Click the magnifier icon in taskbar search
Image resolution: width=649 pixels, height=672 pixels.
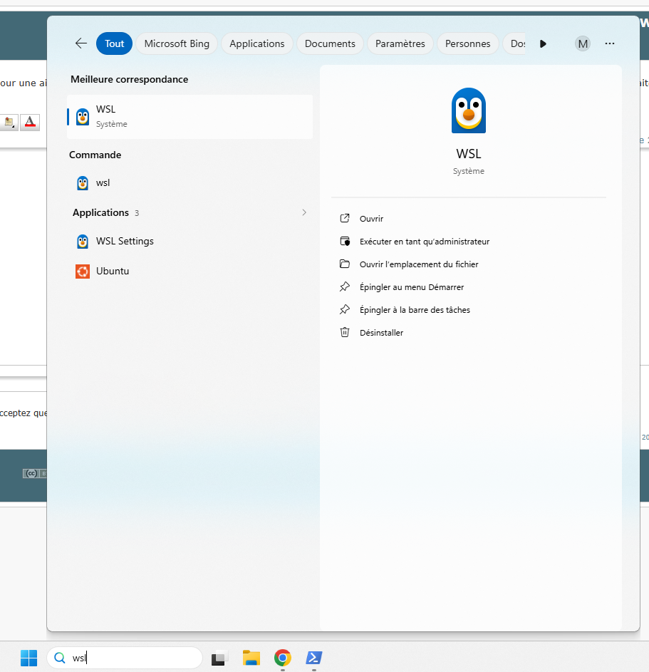(60, 658)
